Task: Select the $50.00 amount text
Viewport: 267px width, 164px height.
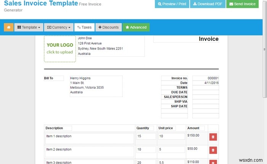Action: point(192,149)
